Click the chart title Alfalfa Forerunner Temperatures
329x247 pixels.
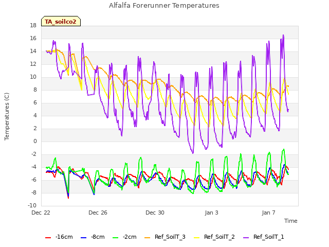pos(164,6)
